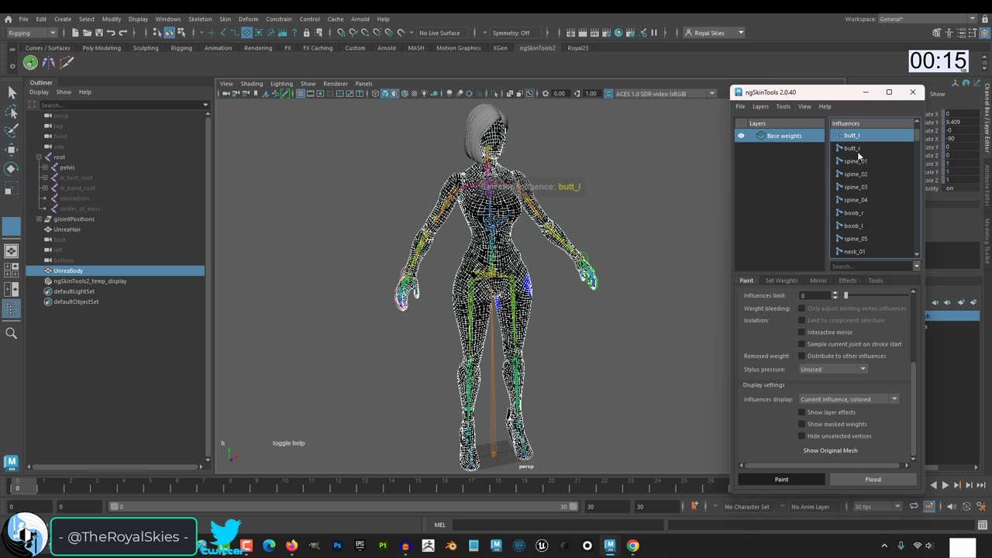
Task: Click the Paint button in ngSkinTools
Action: [x=781, y=480]
